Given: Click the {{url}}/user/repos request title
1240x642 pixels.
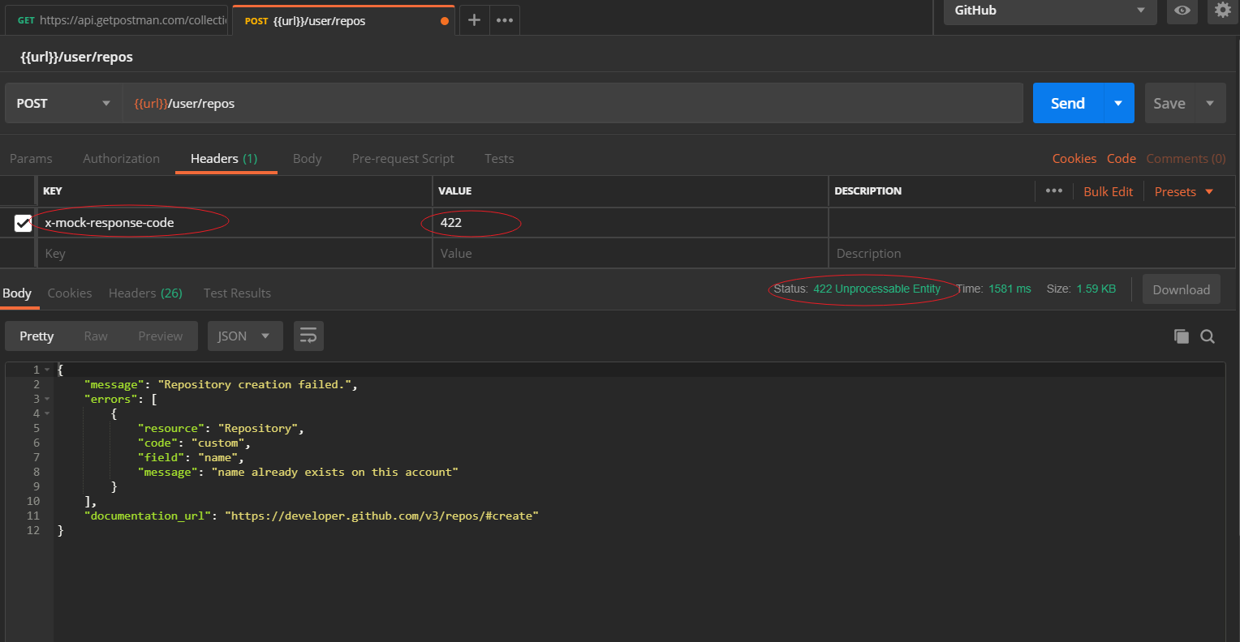Looking at the screenshot, I should coord(76,57).
